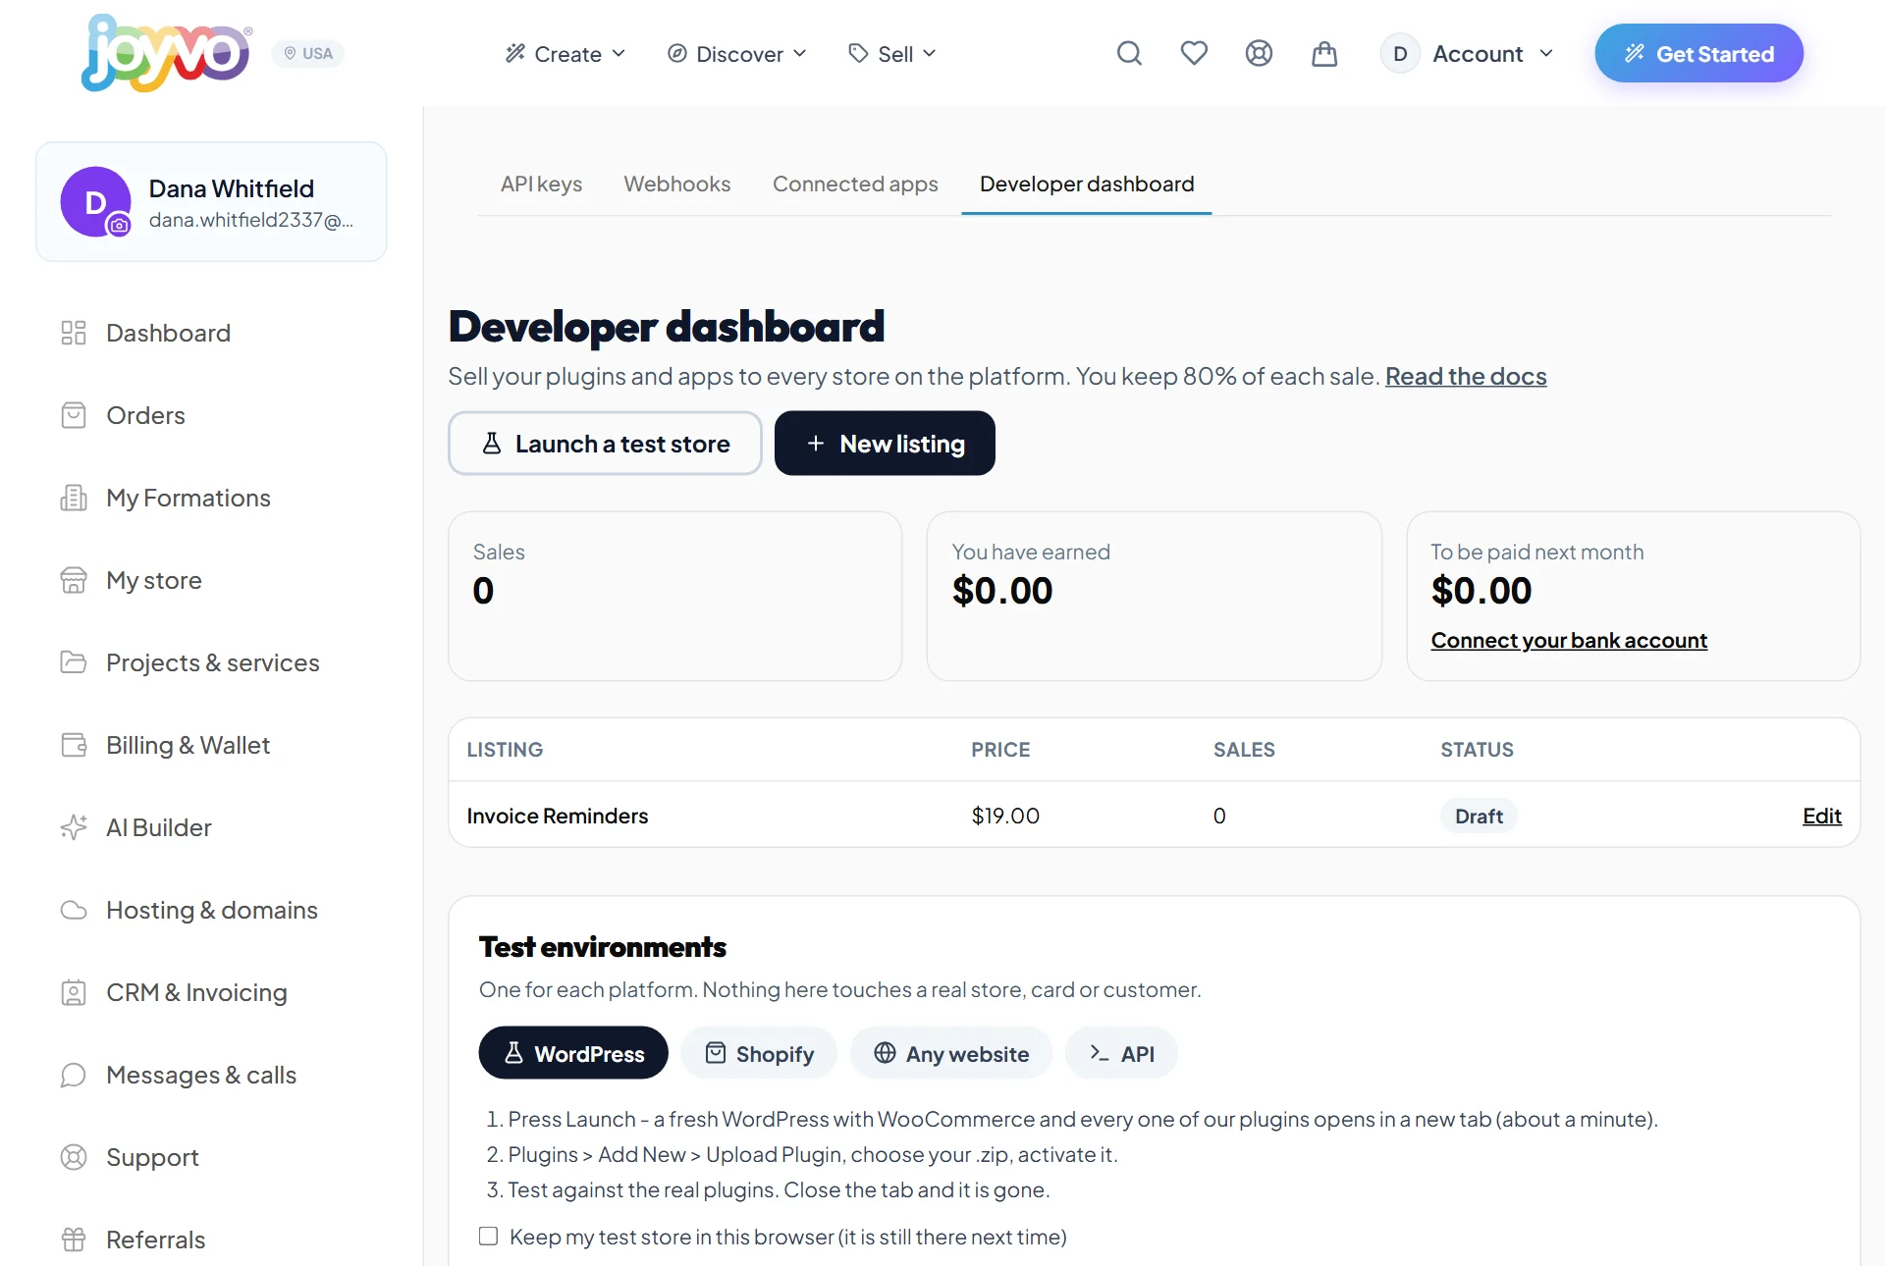Switch to the Connected apps tab

click(855, 184)
